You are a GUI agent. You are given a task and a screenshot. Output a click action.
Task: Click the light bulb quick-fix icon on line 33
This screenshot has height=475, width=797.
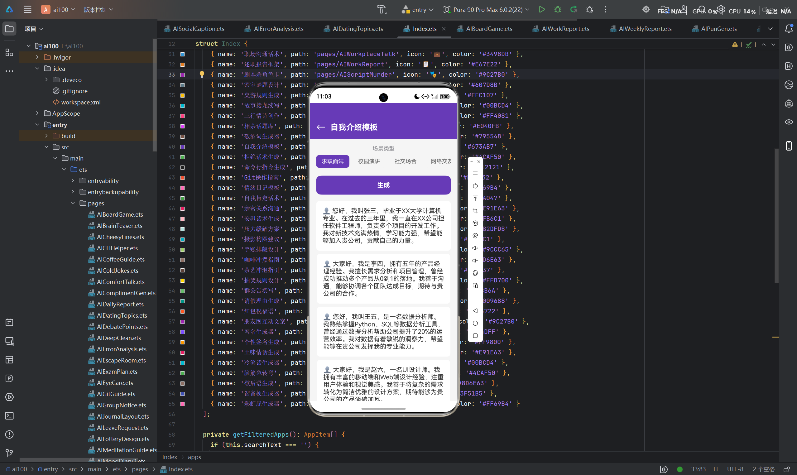202,74
